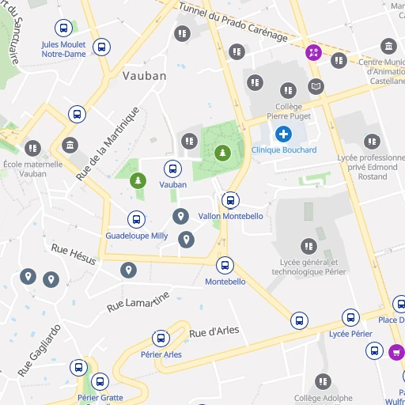Click the Centre Municipal d'Animation museum icon
This screenshot has width=405, height=405.
tap(388, 47)
